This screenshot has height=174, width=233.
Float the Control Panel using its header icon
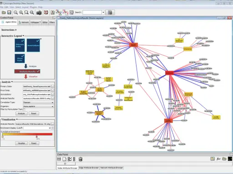[x=54, y=18]
